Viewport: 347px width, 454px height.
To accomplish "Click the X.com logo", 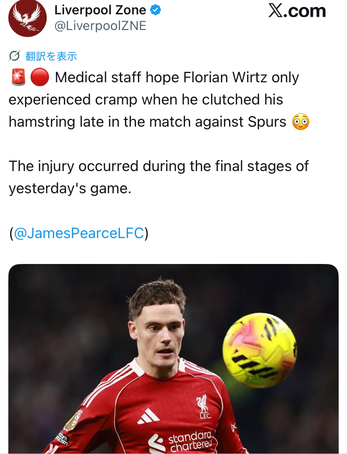I will pyautogui.click(x=297, y=11).
